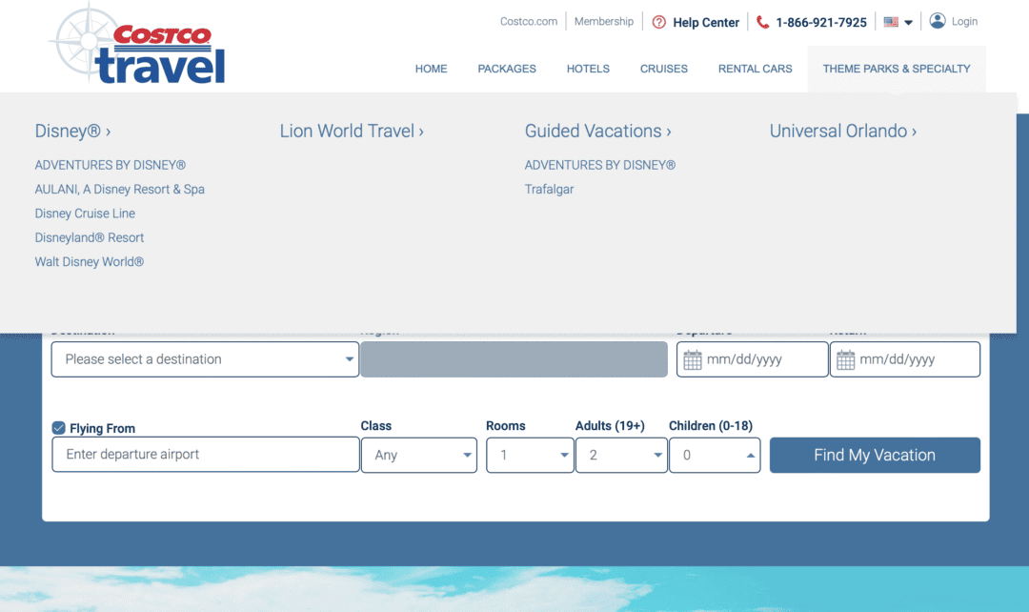1029x612 pixels.
Task: Open the Departure date calendar icon
Action: pyautogui.click(x=693, y=360)
